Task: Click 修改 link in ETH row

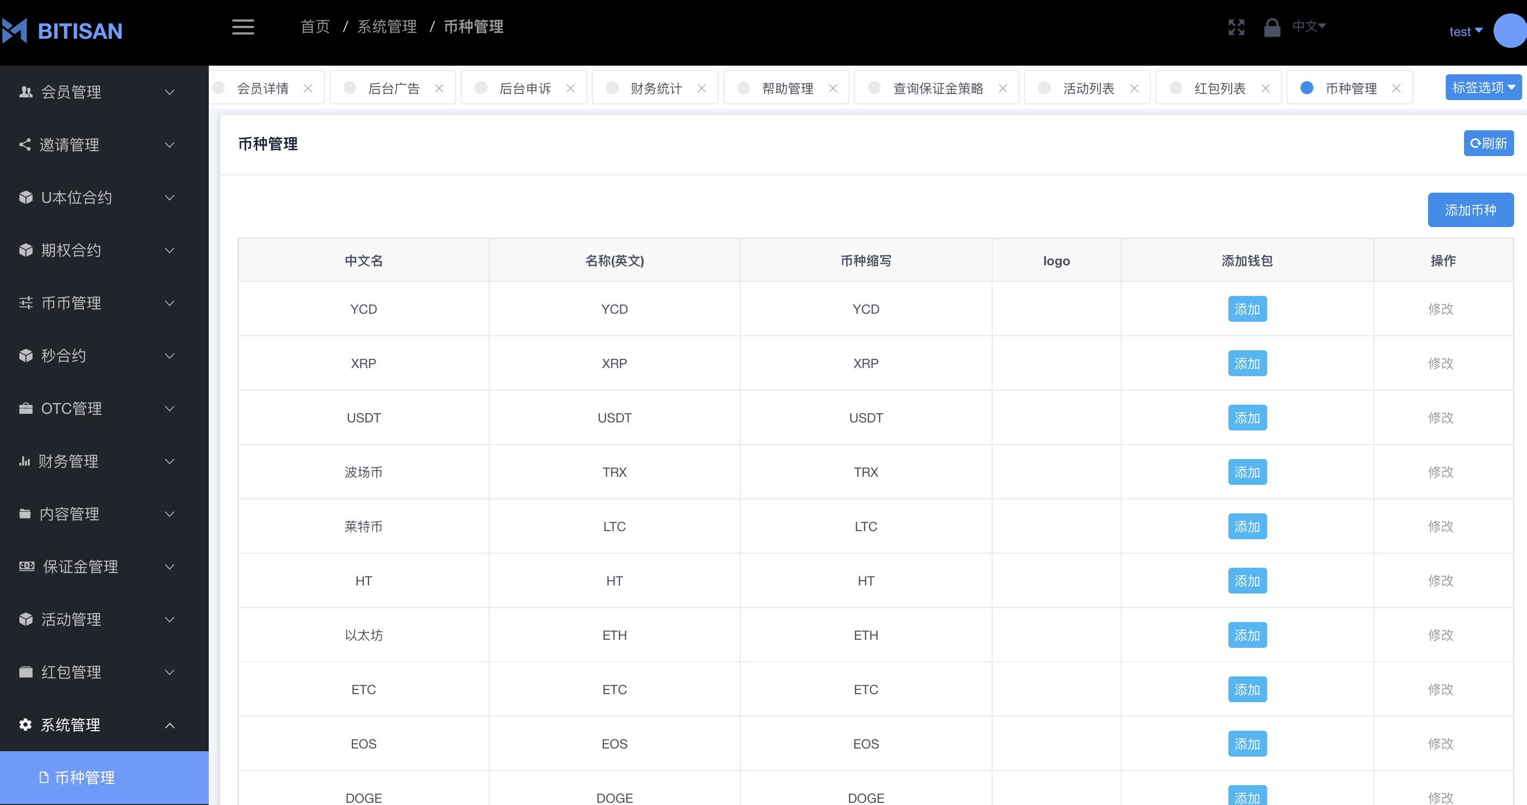Action: click(x=1440, y=635)
